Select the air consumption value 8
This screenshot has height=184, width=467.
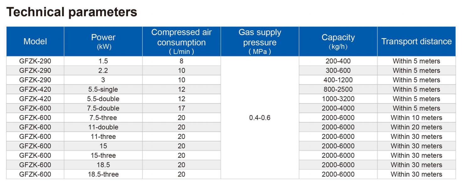click(181, 61)
